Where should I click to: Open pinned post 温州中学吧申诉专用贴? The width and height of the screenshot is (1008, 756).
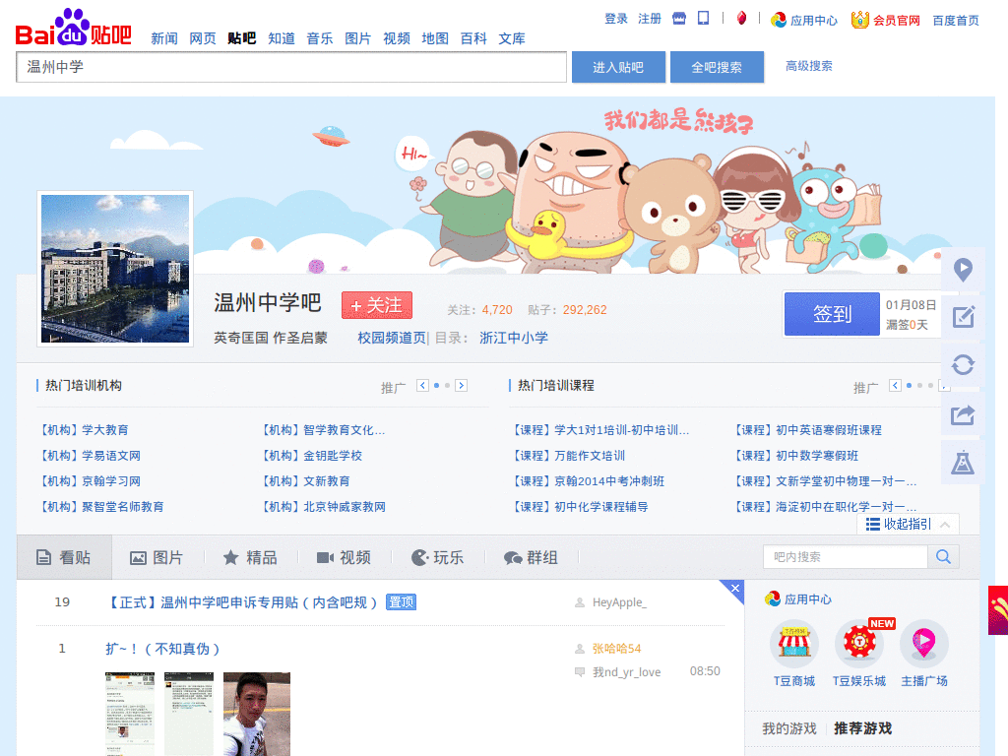coord(241,602)
